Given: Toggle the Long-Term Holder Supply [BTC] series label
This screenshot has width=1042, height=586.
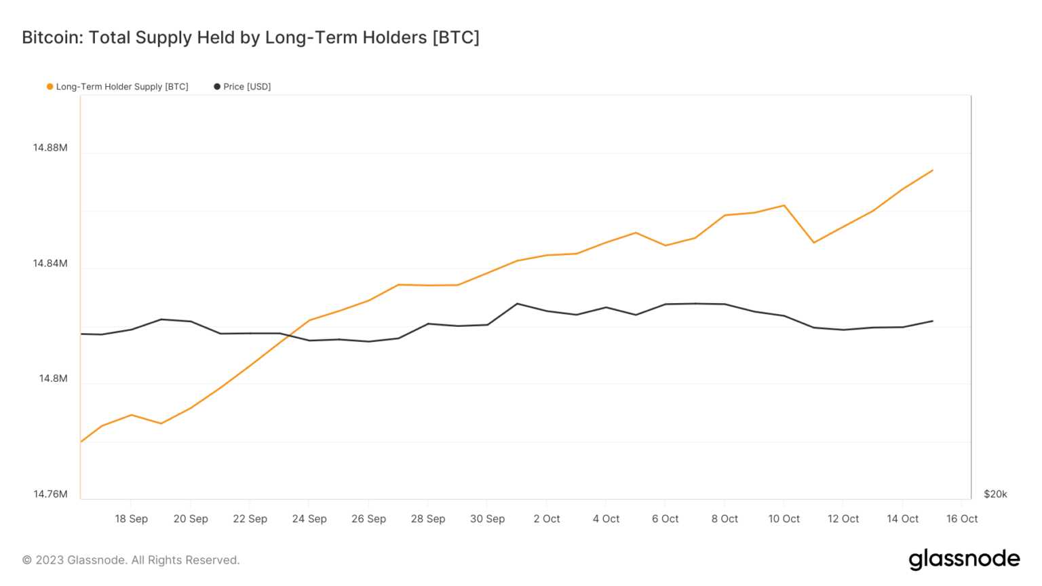Looking at the screenshot, I should click(x=122, y=87).
